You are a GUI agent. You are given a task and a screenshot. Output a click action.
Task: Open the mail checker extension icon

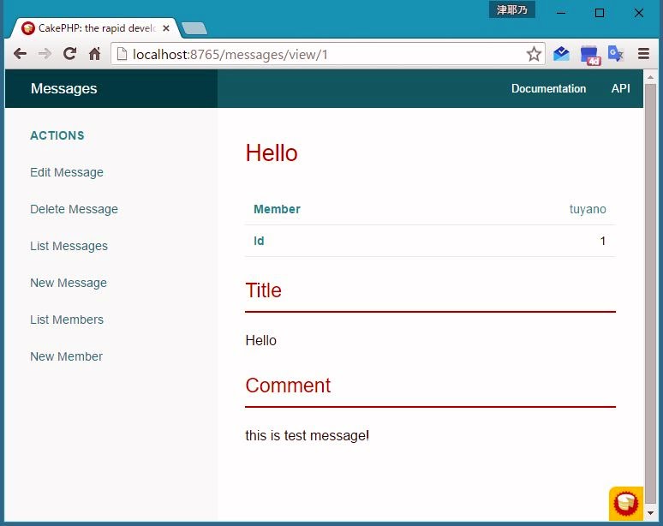(561, 54)
